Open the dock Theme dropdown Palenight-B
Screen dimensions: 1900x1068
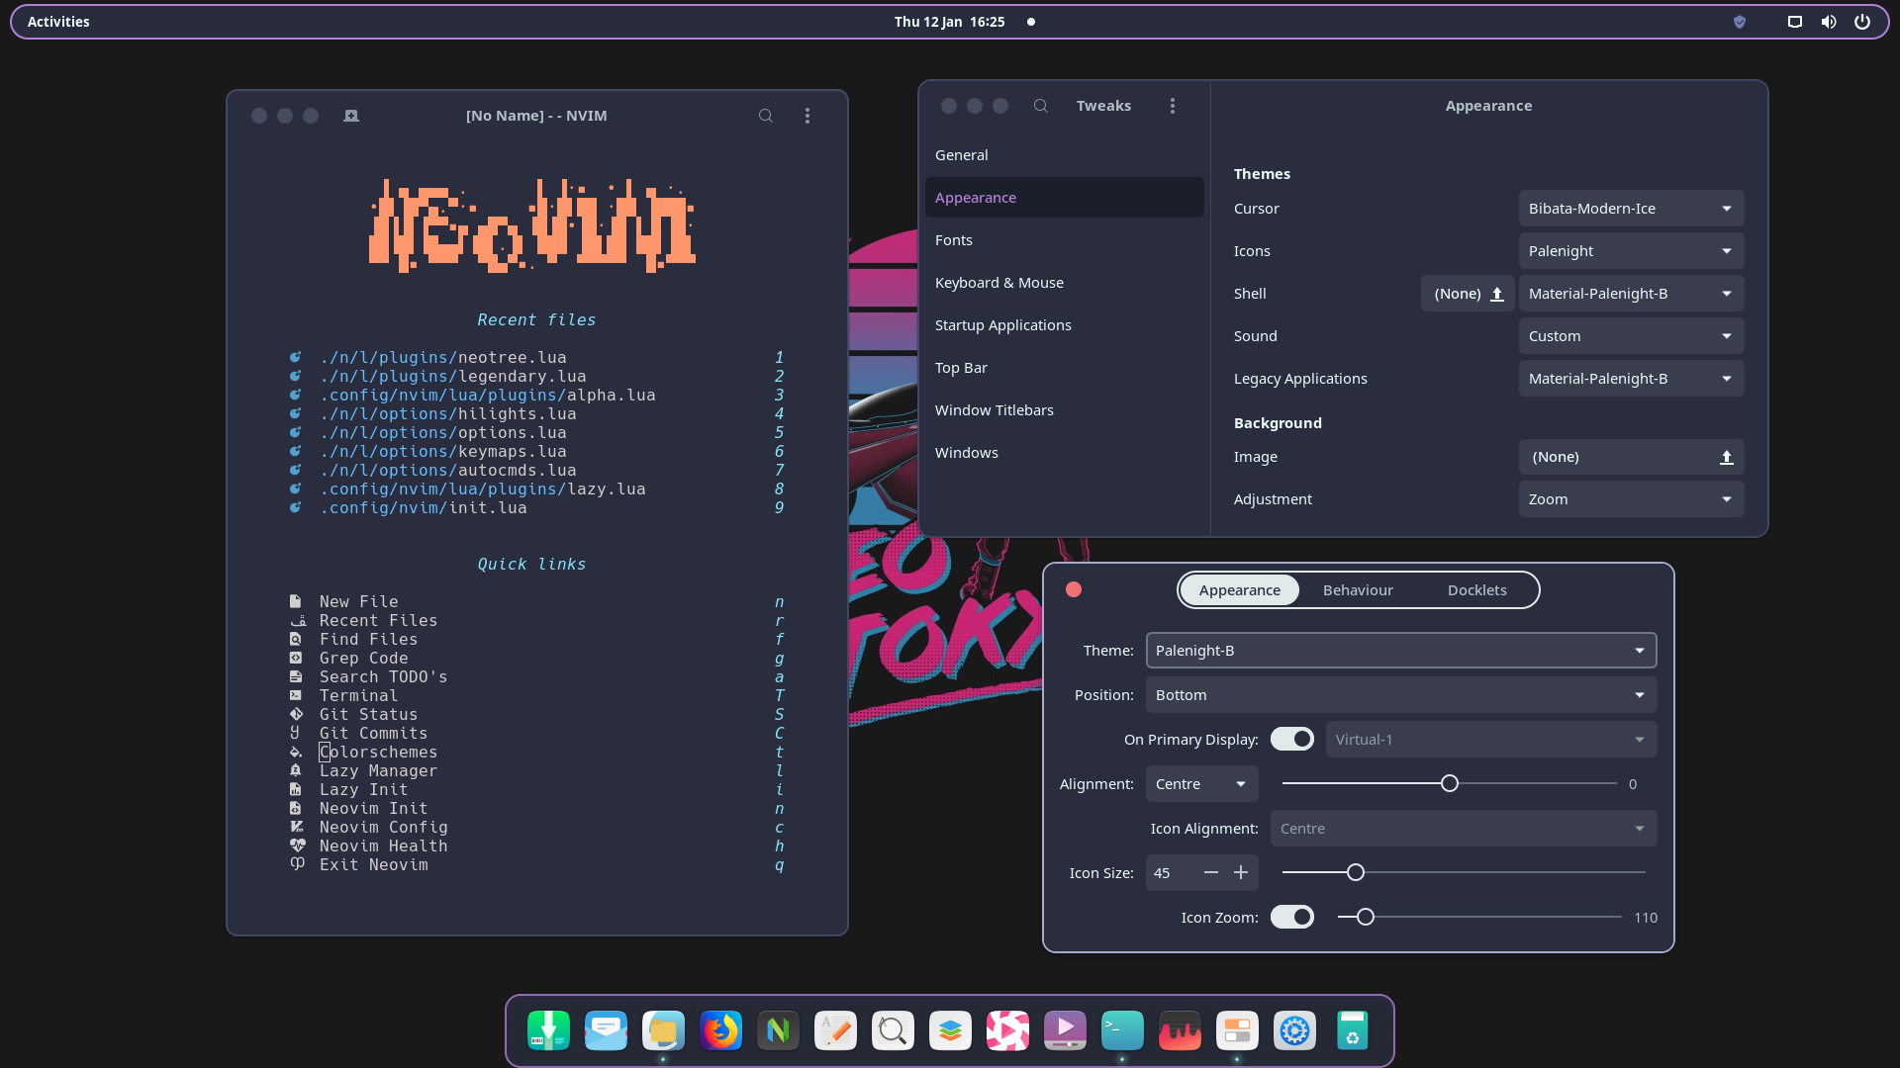coord(1401,651)
